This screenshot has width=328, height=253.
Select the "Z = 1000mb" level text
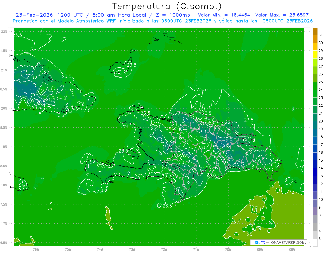[x=174, y=15]
